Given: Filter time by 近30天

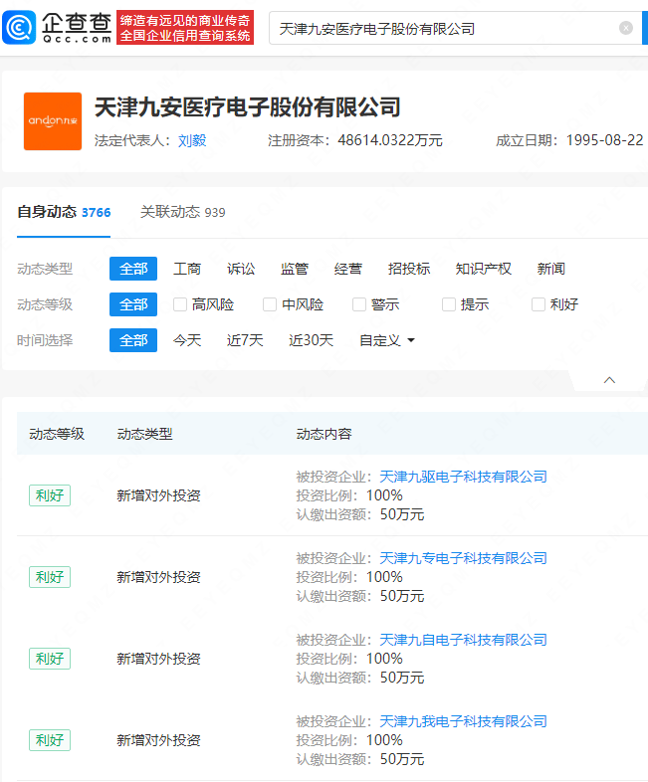Looking at the screenshot, I should [312, 340].
